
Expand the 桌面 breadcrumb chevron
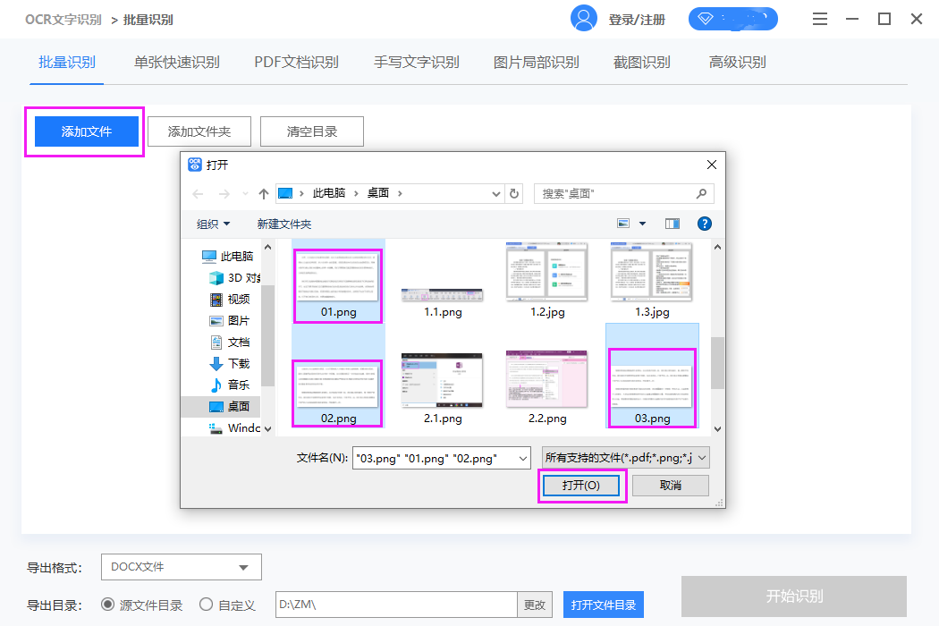tap(400, 193)
